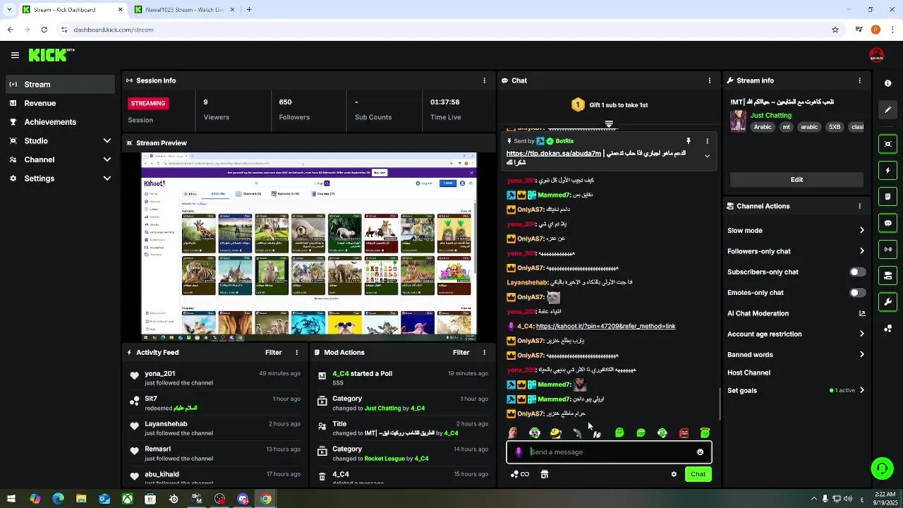Toggle the lightning activity feed icon
Viewport: 903px width, 508px height.
tap(887, 170)
